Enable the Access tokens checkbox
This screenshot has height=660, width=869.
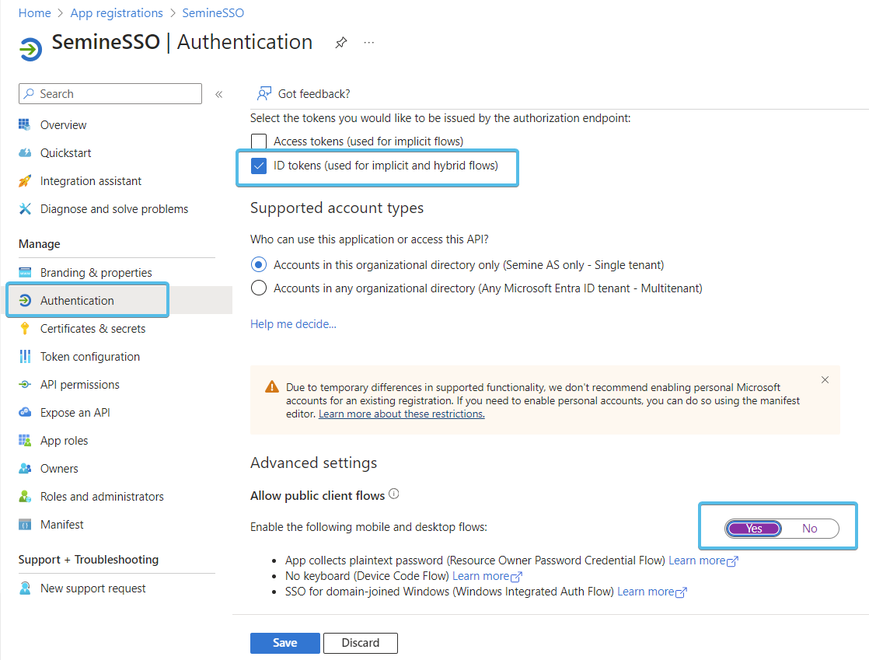coord(259,141)
